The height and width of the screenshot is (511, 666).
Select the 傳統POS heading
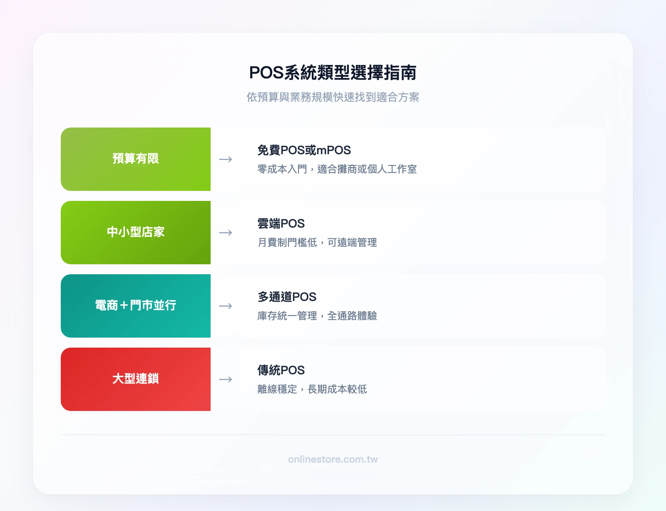pyautogui.click(x=281, y=370)
